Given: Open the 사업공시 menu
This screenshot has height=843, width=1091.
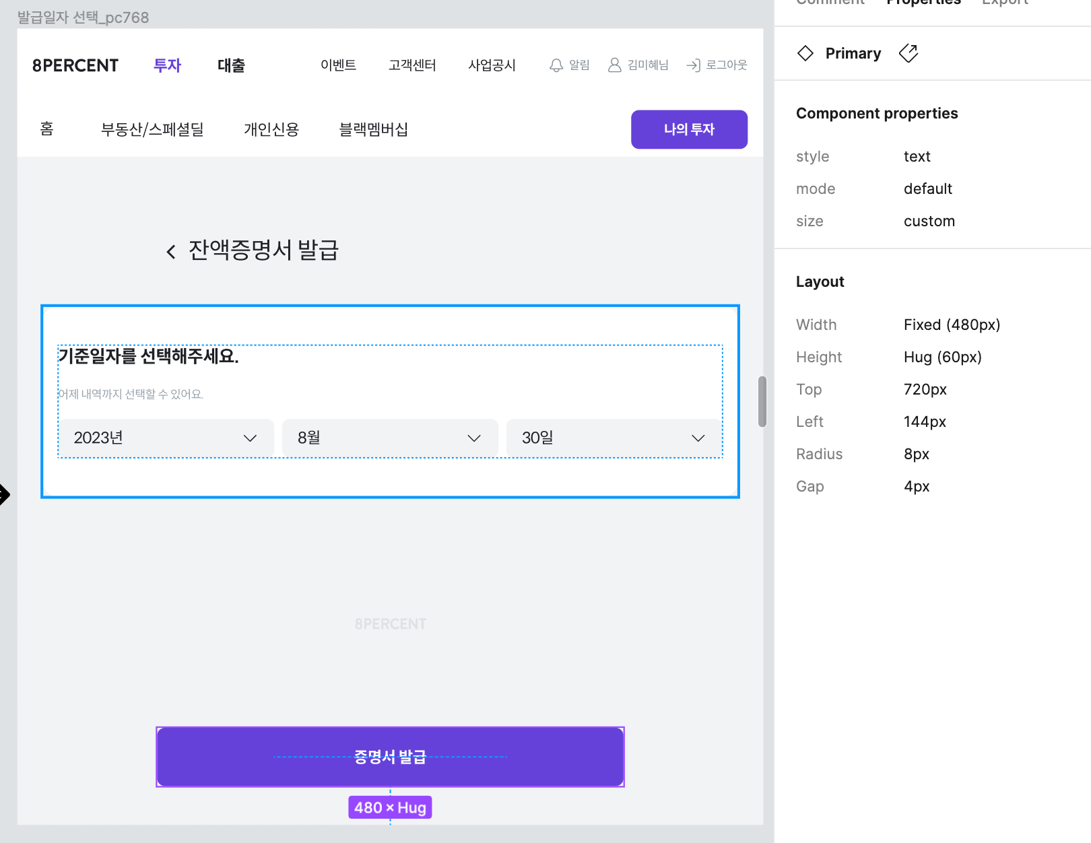Looking at the screenshot, I should click(492, 65).
